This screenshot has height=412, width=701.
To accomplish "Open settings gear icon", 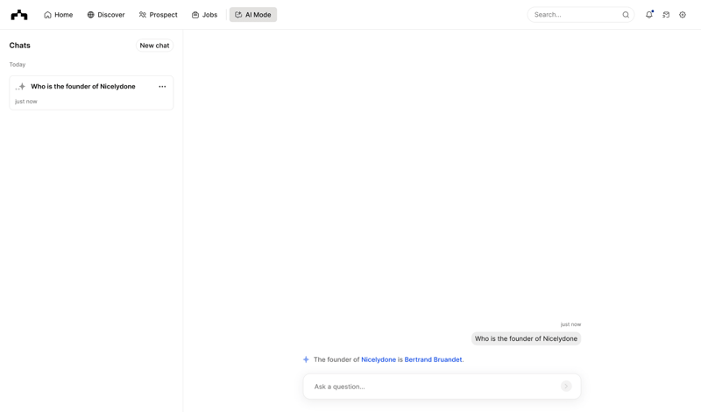I will [683, 15].
